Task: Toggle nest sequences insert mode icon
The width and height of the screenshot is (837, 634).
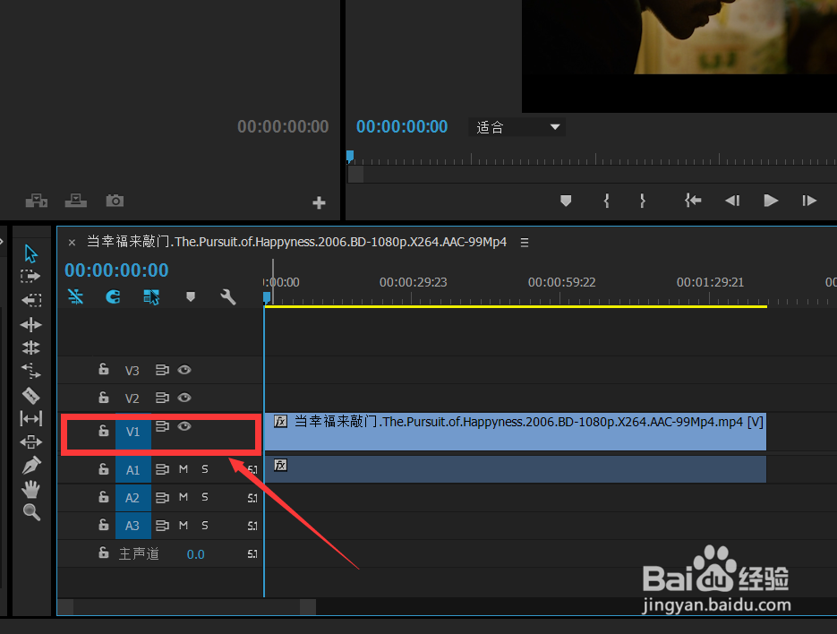Action: pos(75,296)
